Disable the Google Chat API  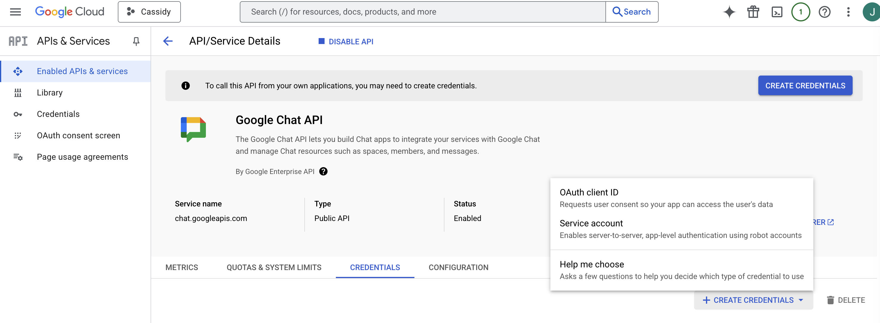pos(346,41)
